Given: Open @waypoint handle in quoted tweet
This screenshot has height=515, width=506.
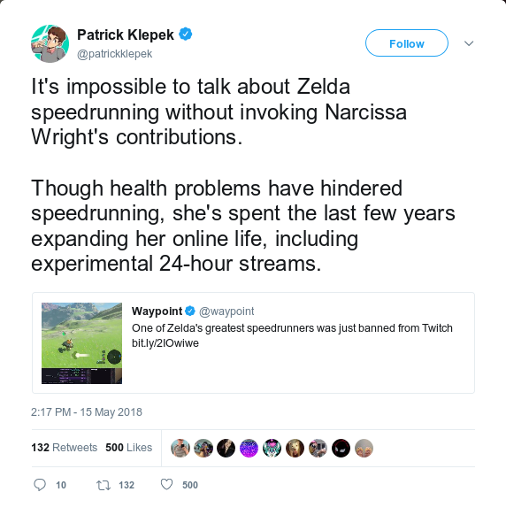Looking at the screenshot, I should pos(226,311).
